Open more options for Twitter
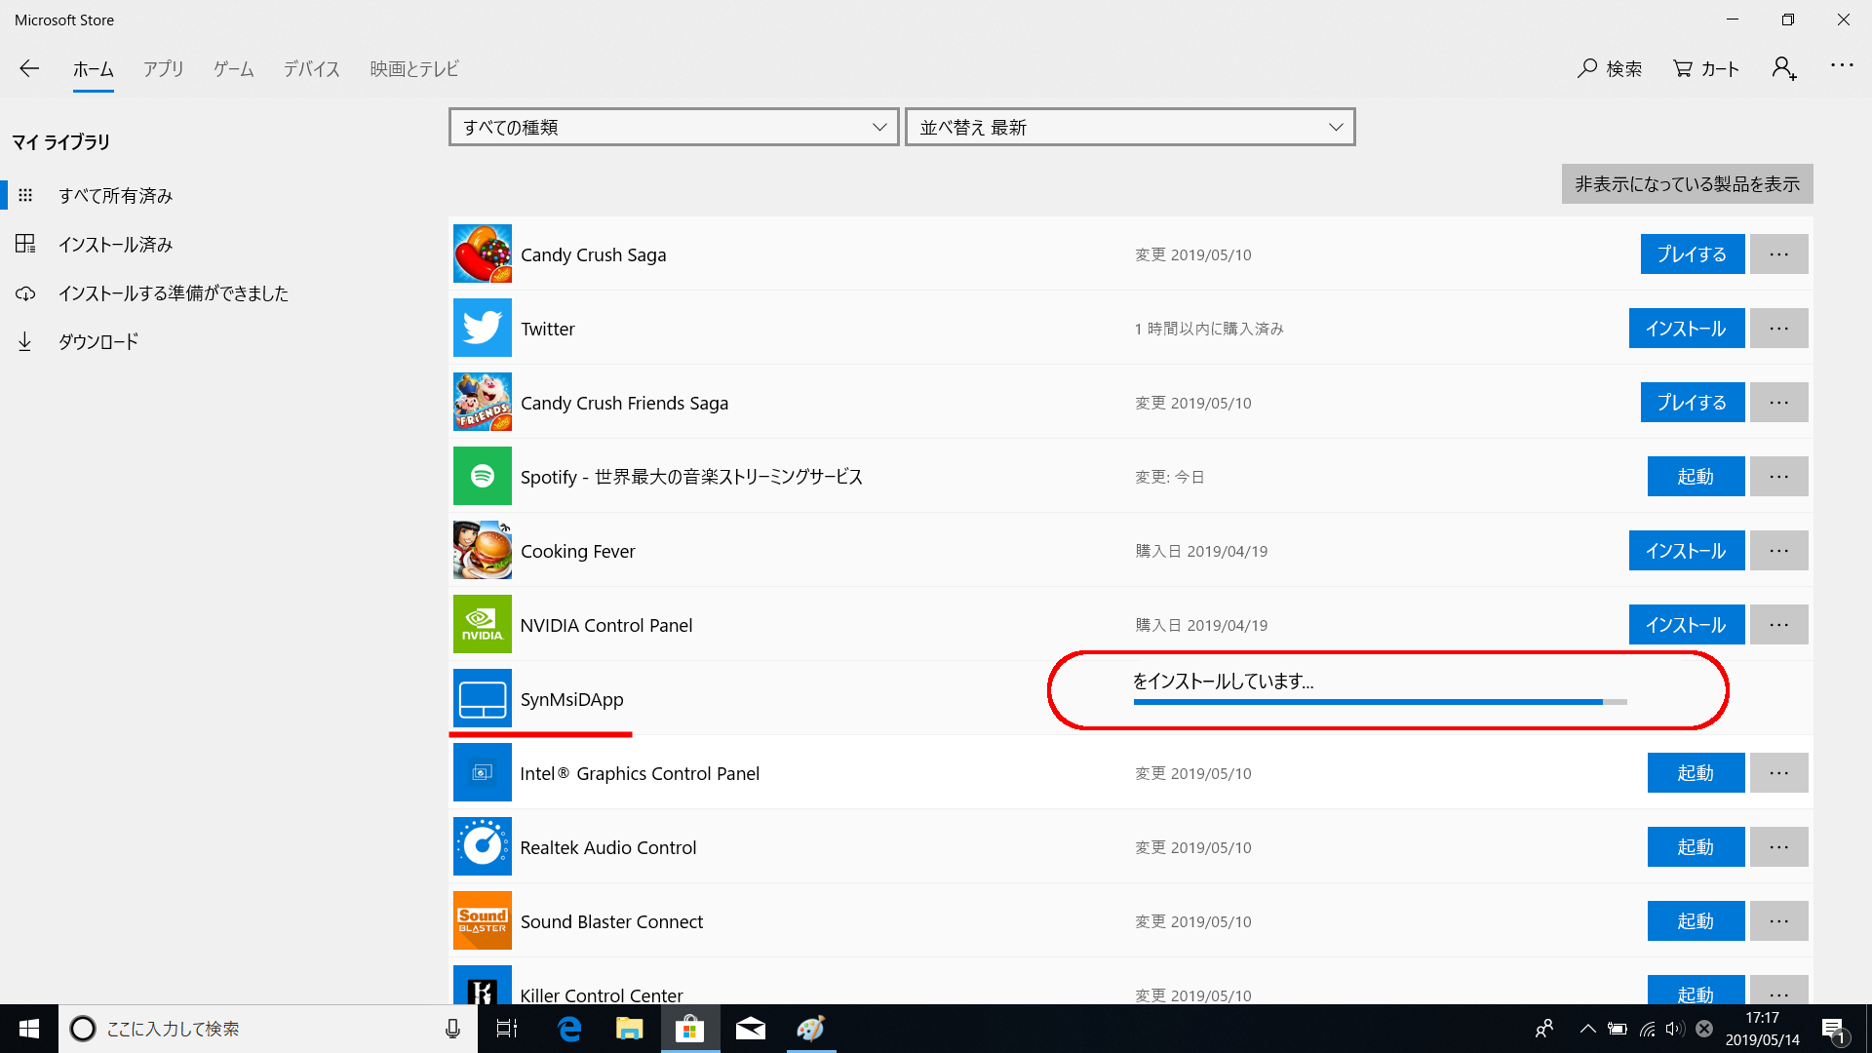 point(1779,329)
